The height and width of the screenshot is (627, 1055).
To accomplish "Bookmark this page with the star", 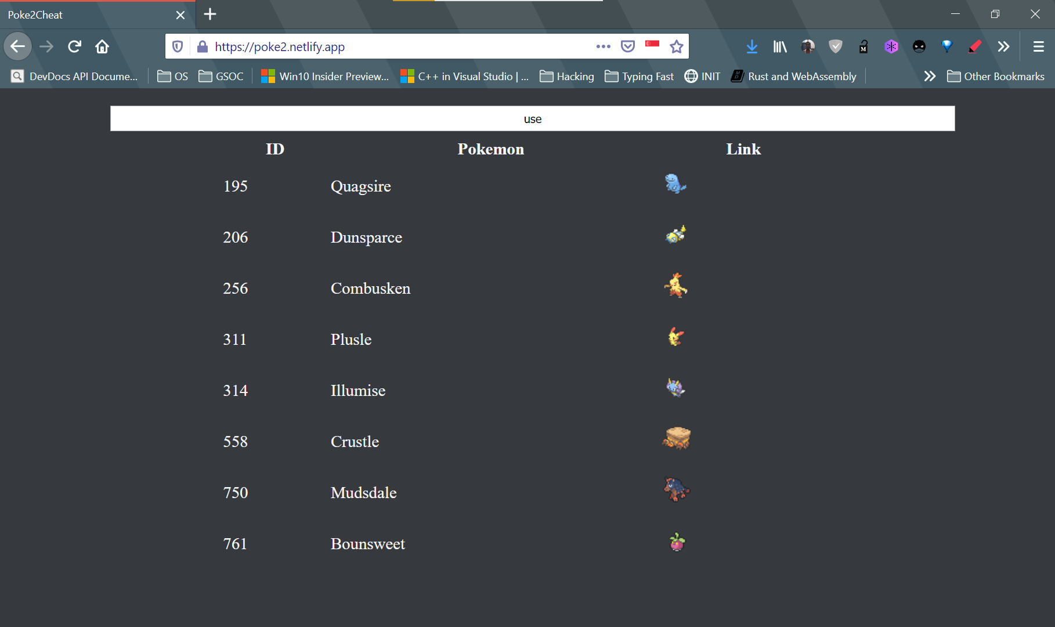I will tap(676, 46).
